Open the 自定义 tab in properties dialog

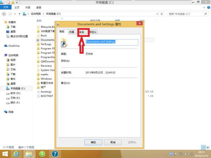point(93,32)
